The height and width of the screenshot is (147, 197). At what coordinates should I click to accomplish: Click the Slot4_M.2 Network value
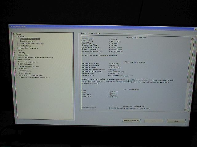click(x=114, y=97)
